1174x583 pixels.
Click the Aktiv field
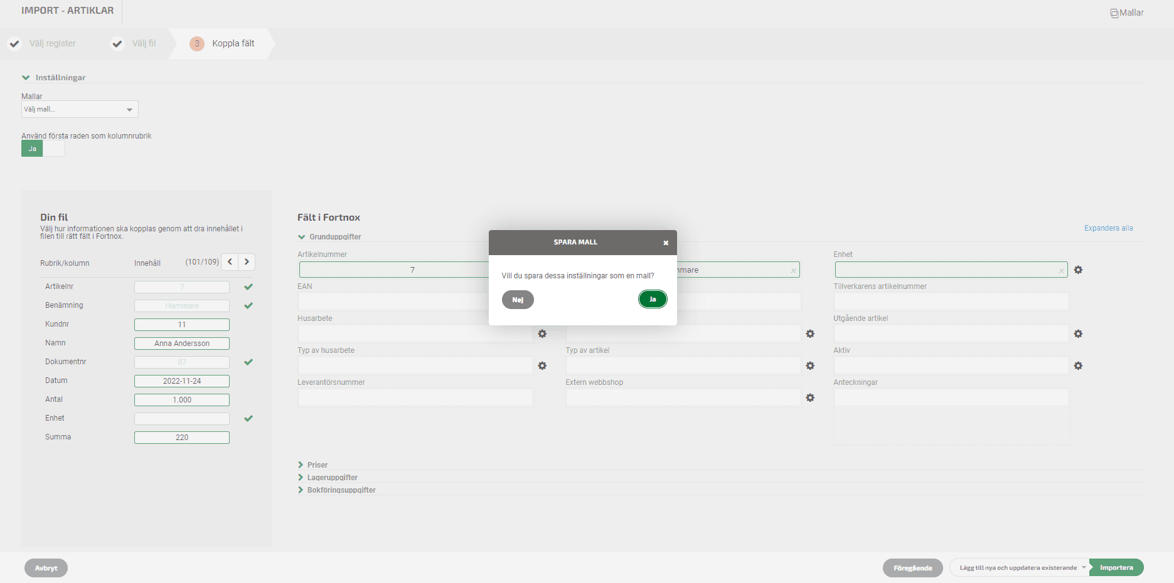pyautogui.click(x=951, y=365)
